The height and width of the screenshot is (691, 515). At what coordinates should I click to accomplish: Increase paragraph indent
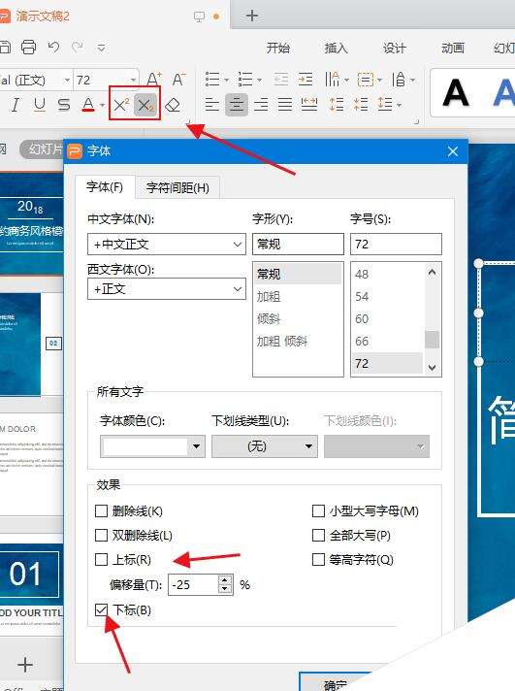pos(306,80)
